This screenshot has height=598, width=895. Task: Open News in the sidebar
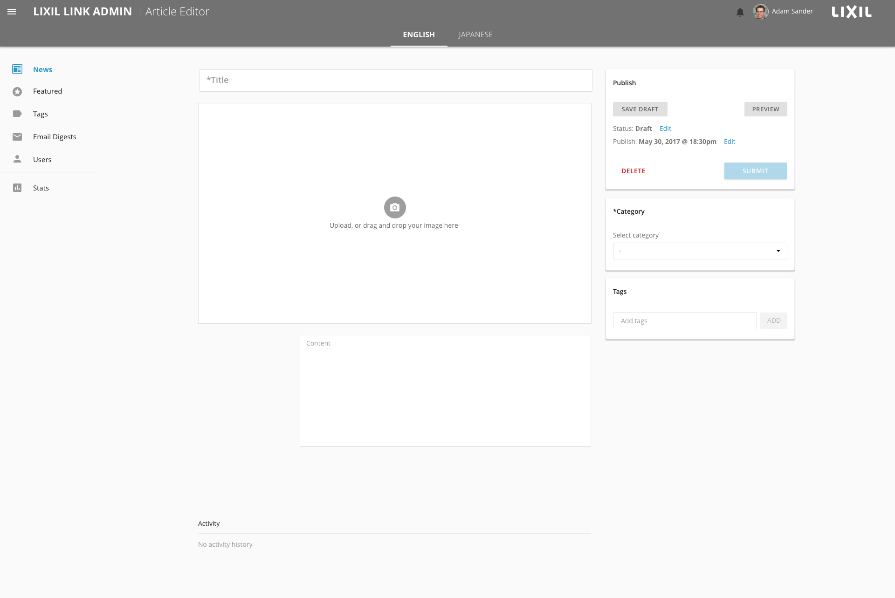[42, 70]
